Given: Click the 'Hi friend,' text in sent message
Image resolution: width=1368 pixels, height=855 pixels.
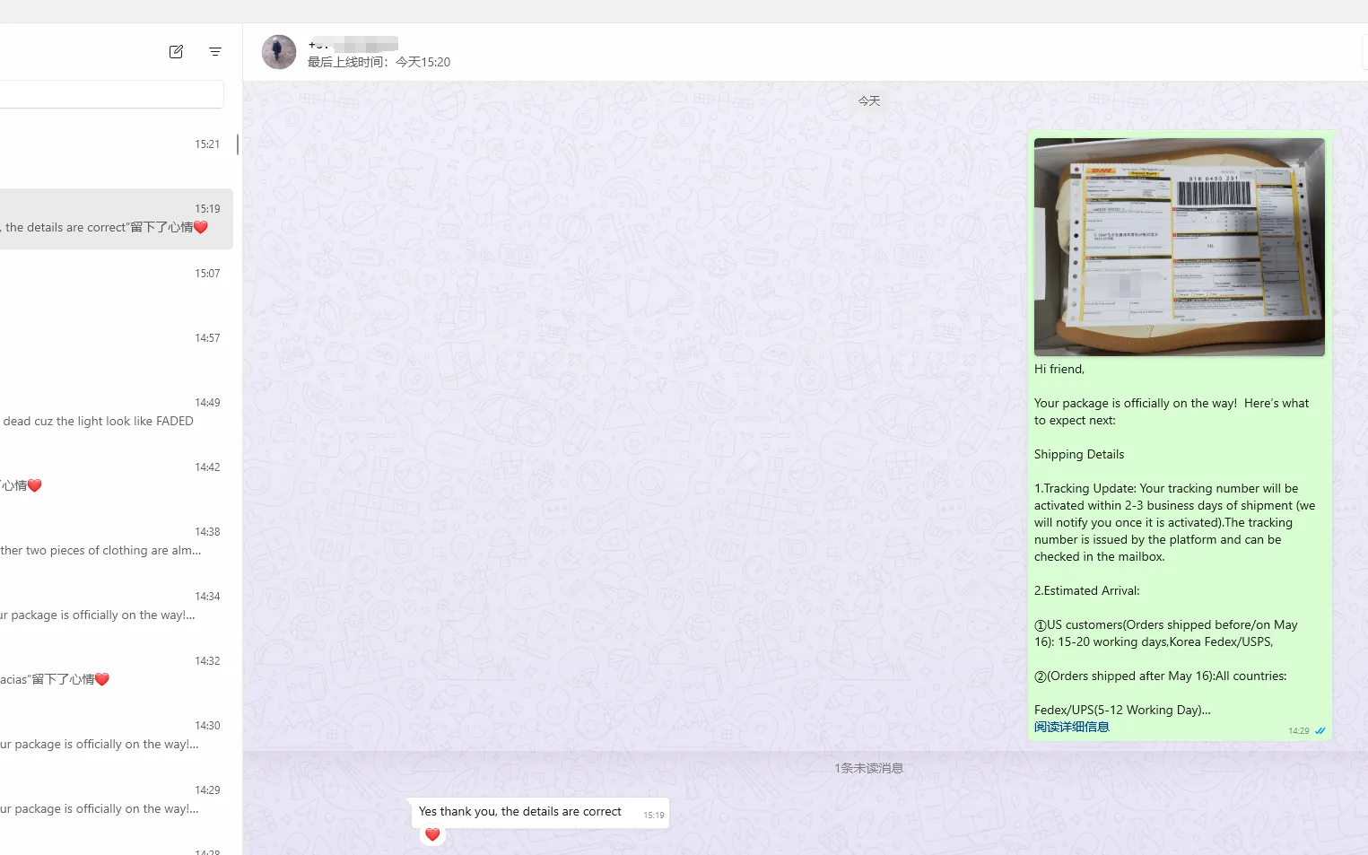Looking at the screenshot, I should pos(1059,370).
